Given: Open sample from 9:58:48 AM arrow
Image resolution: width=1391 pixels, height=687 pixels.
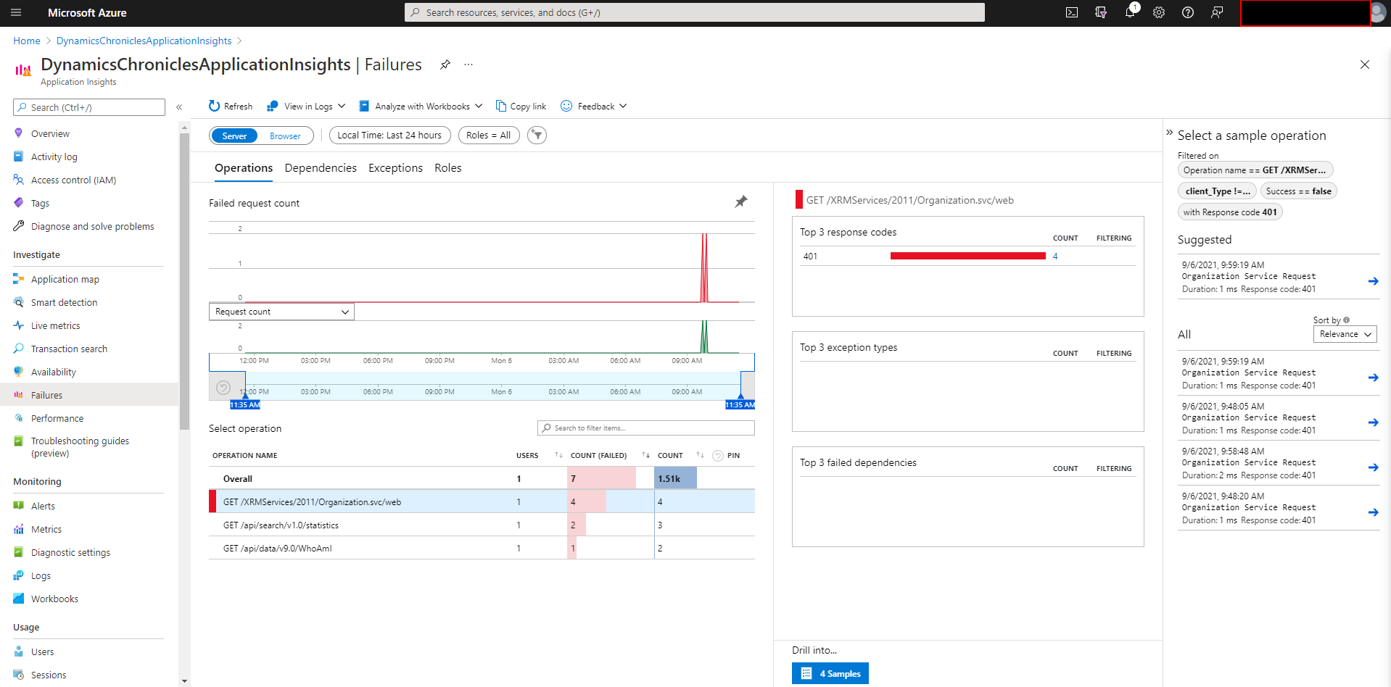Looking at the screenshot, I should click(x=1373, y=467).
